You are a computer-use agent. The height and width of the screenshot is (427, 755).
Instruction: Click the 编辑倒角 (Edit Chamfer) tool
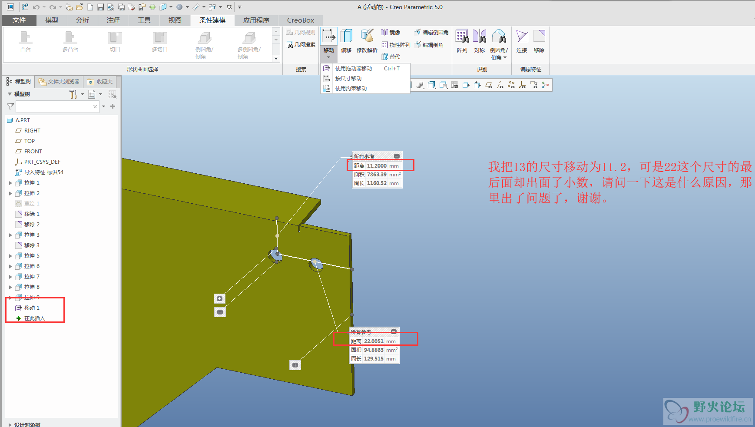[x=429, y=45]
